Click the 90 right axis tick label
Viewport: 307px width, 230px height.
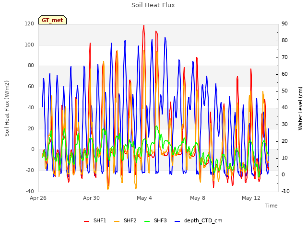tap(284, 23)
